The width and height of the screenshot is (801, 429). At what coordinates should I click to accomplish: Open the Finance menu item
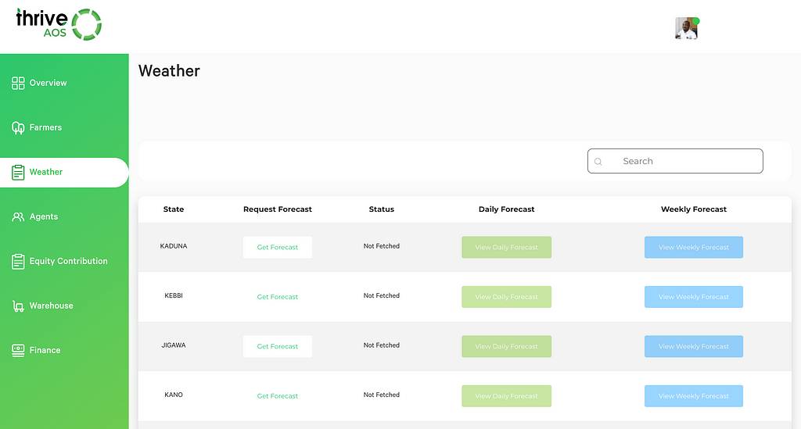click(45, 350)
